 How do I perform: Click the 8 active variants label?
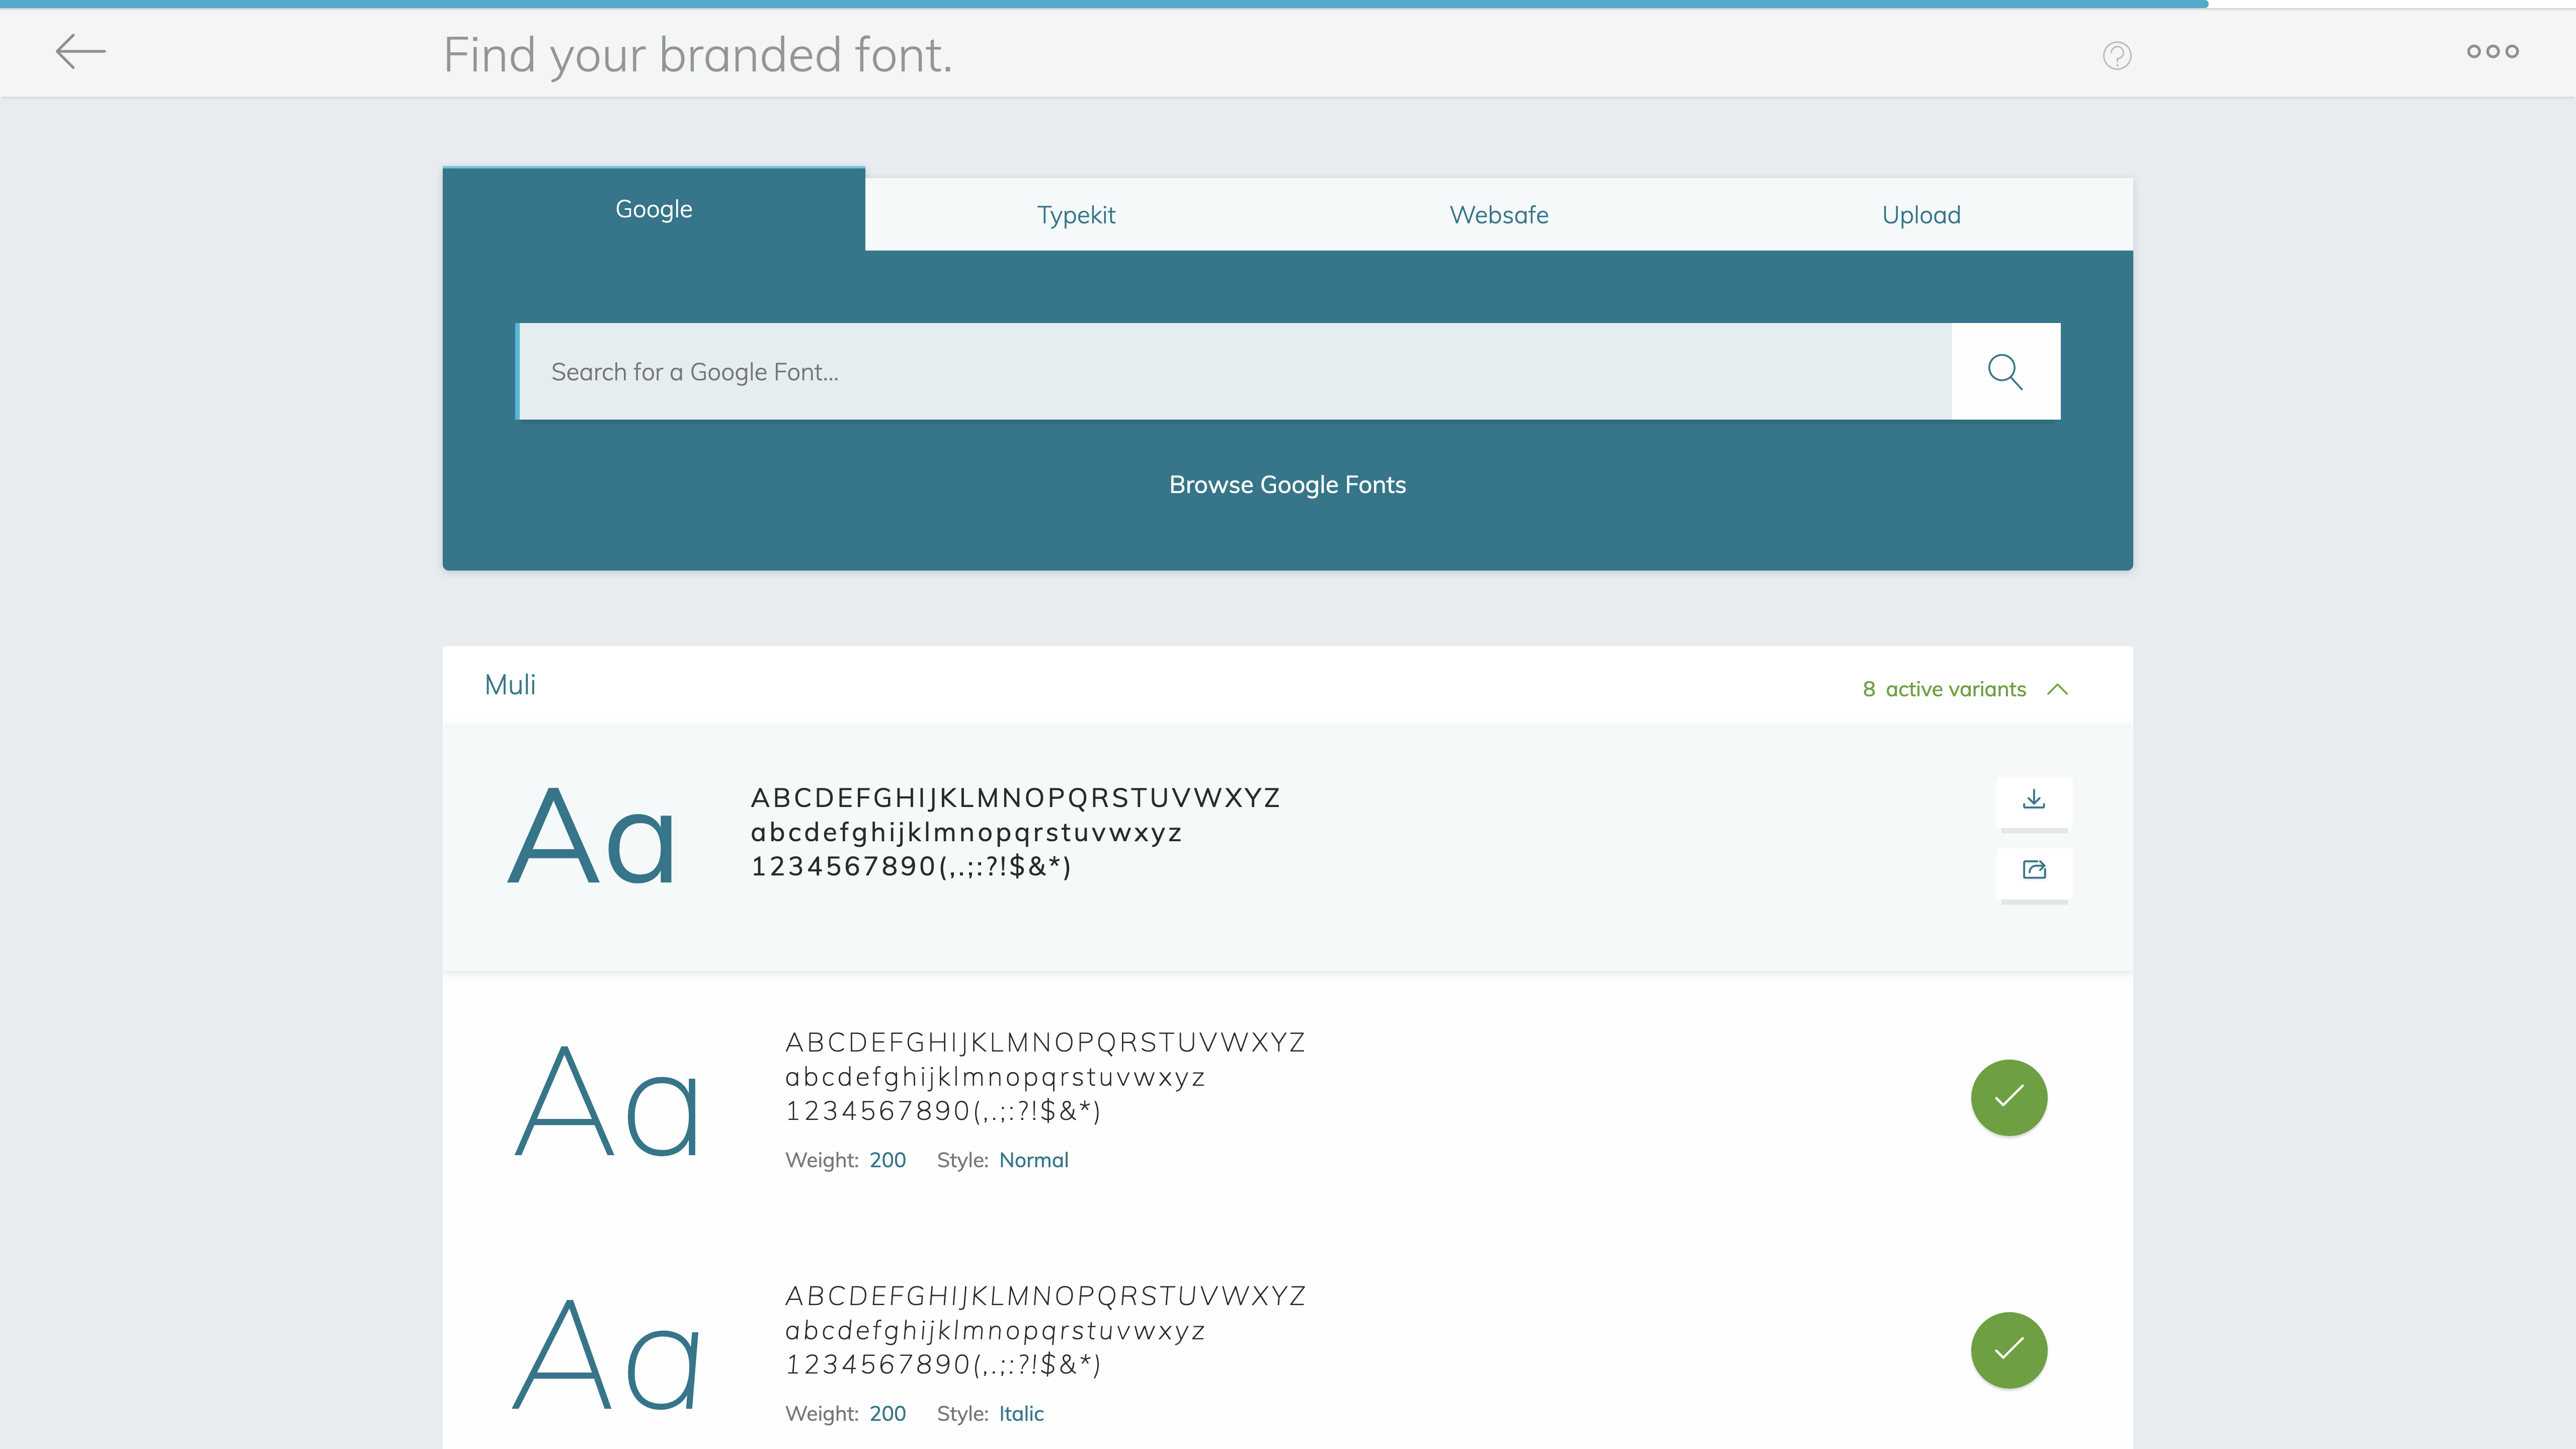tap(1944, 689)
